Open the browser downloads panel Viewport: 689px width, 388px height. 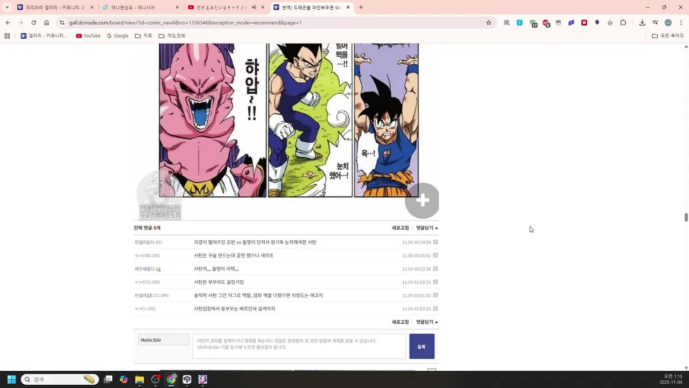click(642, 23)
